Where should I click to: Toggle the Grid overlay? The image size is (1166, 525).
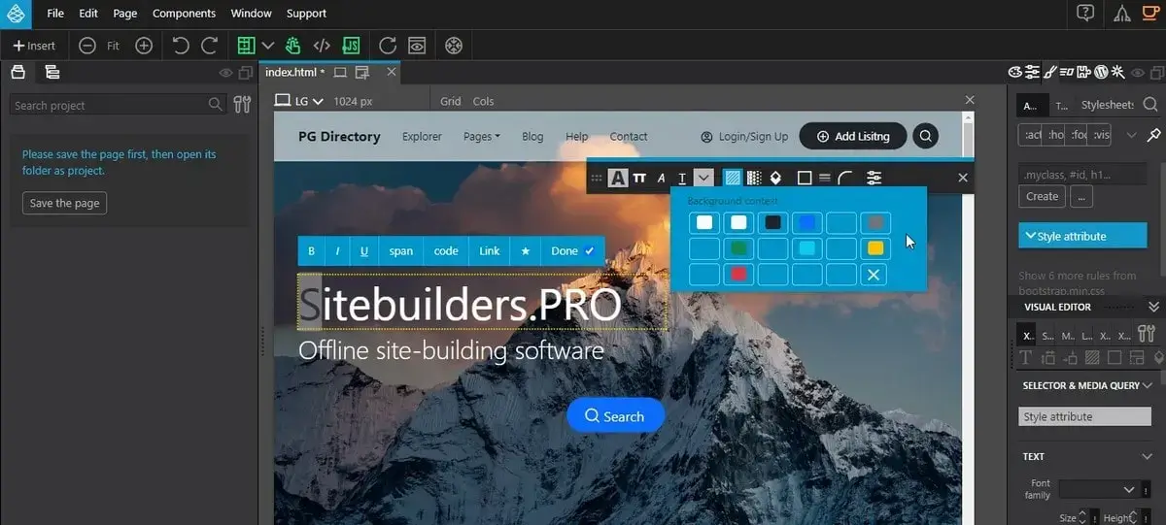tap(451, 101)
